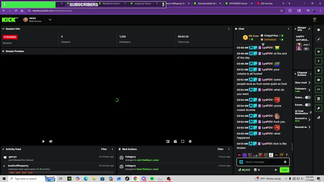The image size is (324, 182).
Task: Open stream preview player settings gear
Action: click(190, 142)
